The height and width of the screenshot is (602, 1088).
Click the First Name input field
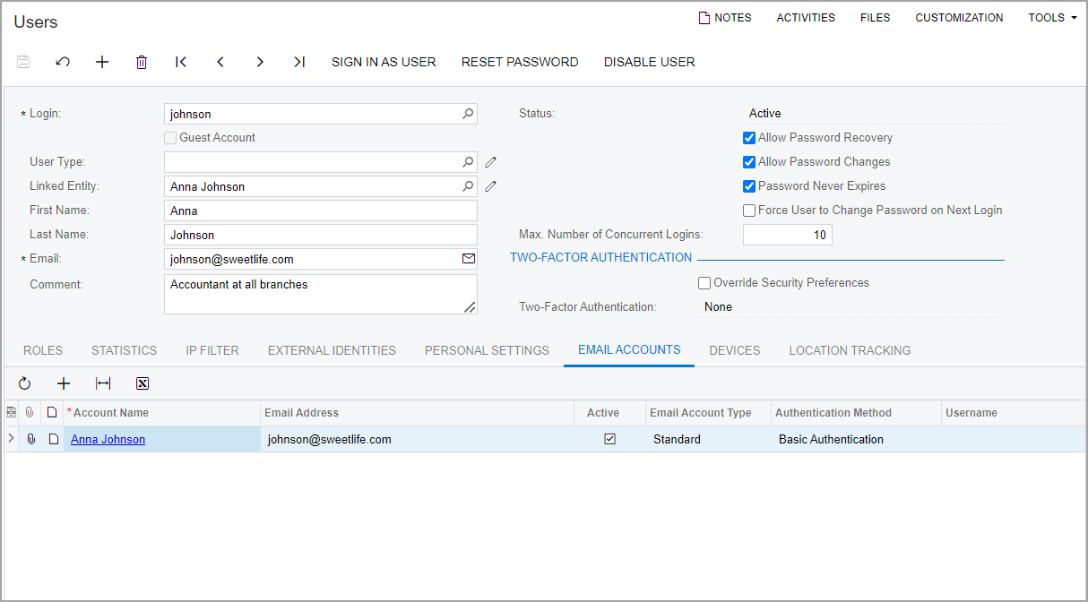(321, 211)
